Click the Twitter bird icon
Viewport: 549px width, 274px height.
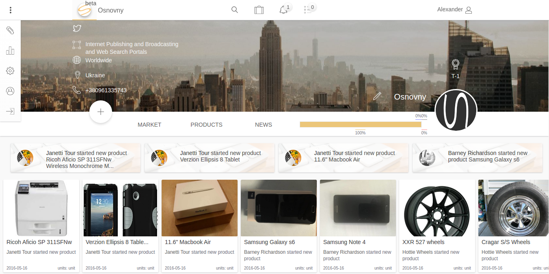77,28
